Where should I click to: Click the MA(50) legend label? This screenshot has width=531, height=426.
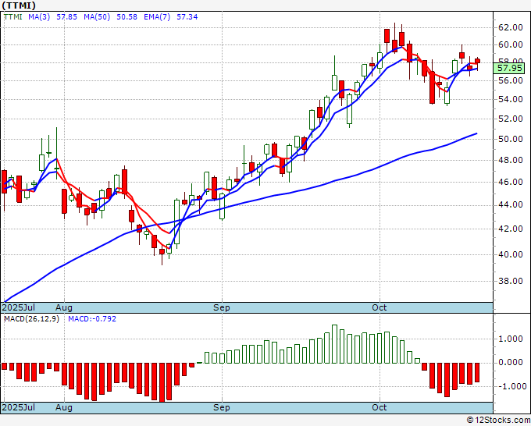click(97, 17)
